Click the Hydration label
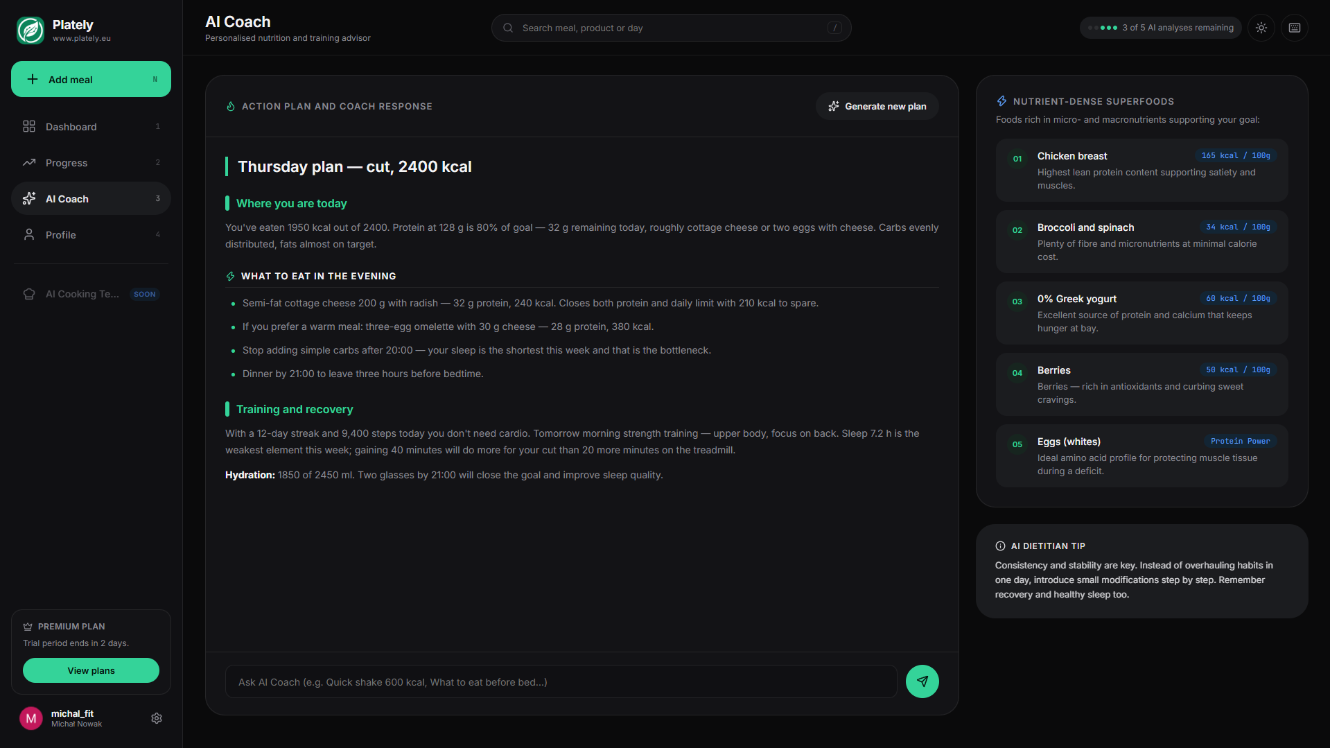 (x=250, y=475)
